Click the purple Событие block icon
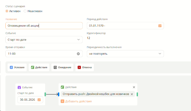The height and width of the screenshot is (111, 191). point(19,87)
